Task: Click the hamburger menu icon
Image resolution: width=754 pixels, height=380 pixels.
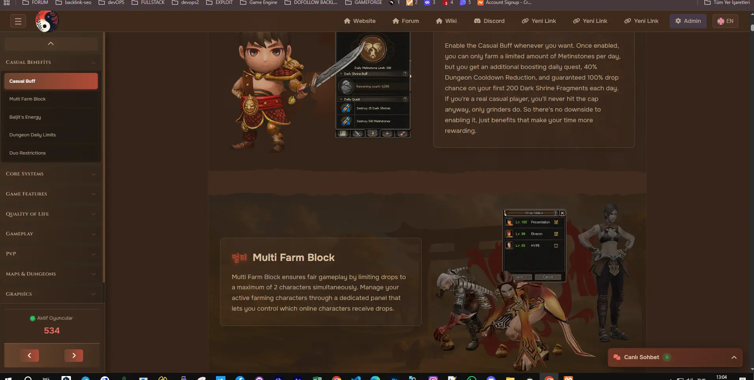Action: pyautogui.click(x=18, y=21)
